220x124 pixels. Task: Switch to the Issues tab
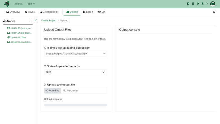pos(30,12)
